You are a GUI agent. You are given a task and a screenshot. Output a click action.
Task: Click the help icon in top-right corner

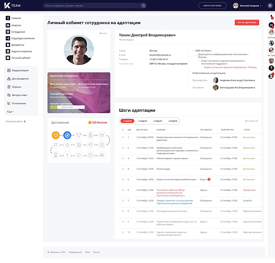[269, 6]
